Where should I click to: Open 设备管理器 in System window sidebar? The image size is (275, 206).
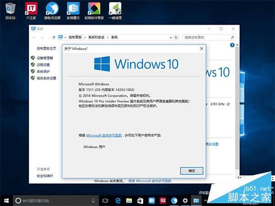click(x=45, y=58)
